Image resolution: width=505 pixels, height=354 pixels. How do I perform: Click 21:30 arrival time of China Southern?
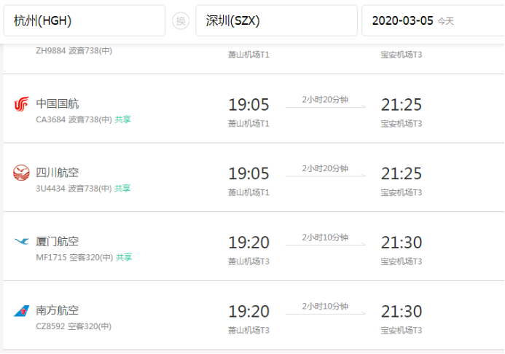pos(402,311)
